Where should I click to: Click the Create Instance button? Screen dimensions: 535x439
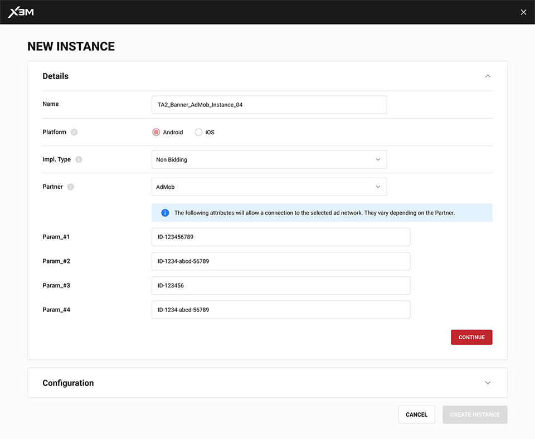click(x=475, y=415)
